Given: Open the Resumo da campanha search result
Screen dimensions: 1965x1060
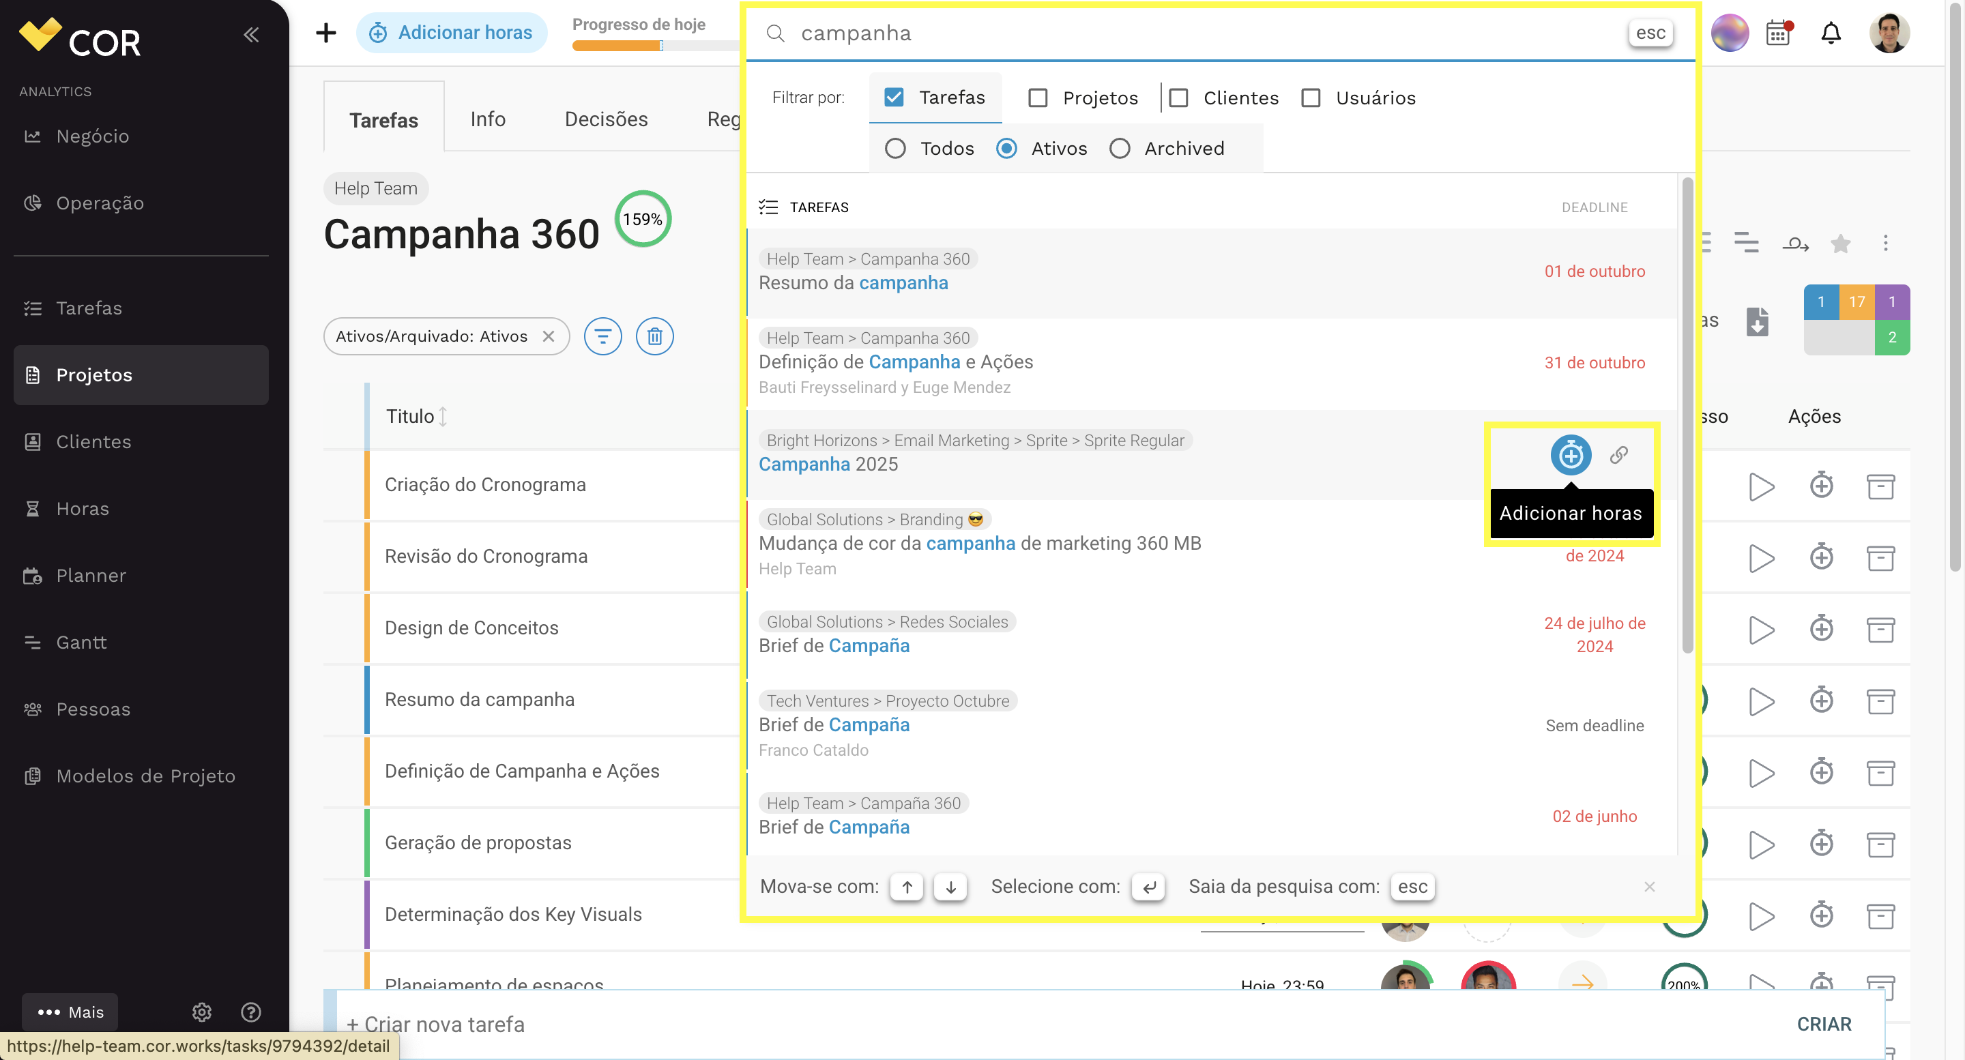Looking at the screenshot, I should click(x=1211, y=273).
